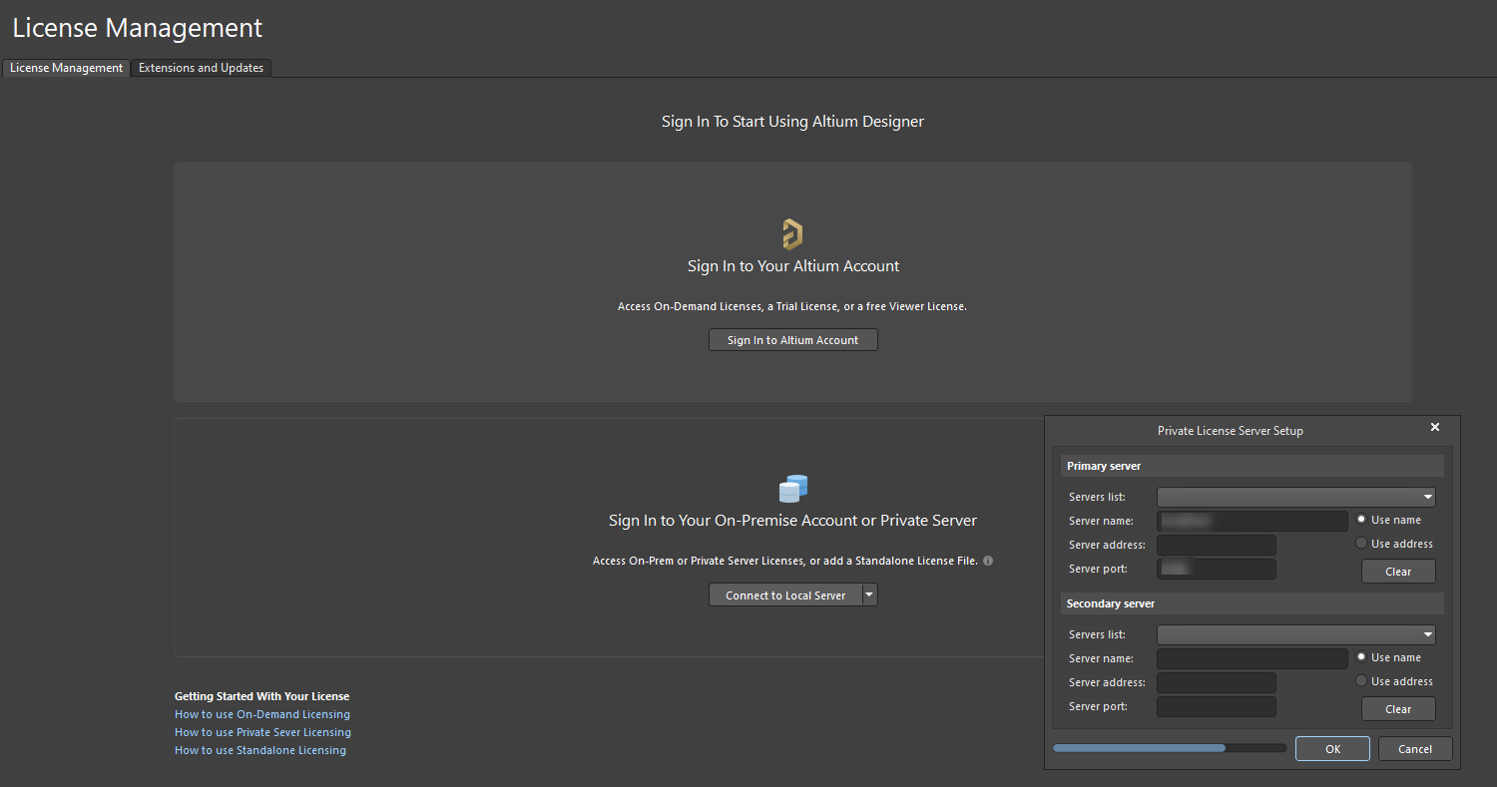Image resolution: width=1497 pixels, height=787 pixels.
Task: Click Connect to Local Server button
Action: pyautogui.click(x=785, y=595)
